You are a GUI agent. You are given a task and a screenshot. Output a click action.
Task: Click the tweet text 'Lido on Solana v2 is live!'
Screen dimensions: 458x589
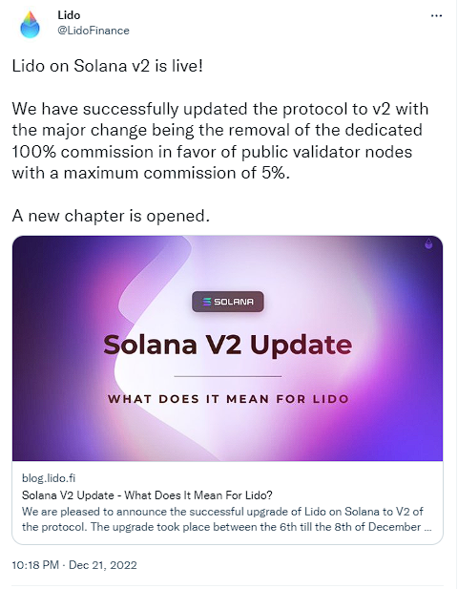click(x=108, y=66)
